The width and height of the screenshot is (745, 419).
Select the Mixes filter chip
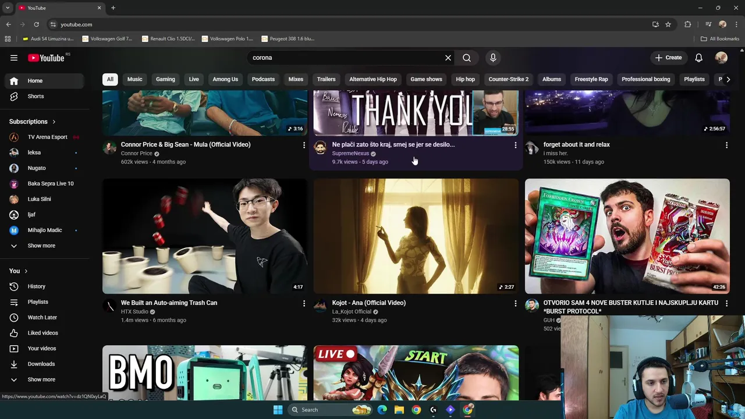pos(296,79)
